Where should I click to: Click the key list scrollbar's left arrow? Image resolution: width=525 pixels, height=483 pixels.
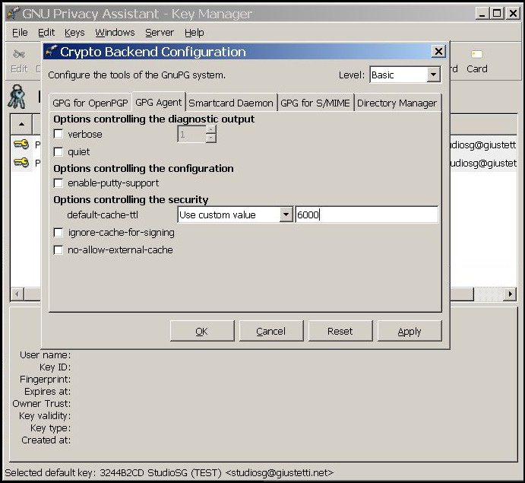point(17,294)
